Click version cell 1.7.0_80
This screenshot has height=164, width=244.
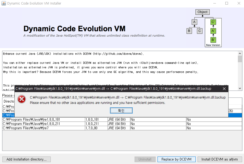(96, 128)
